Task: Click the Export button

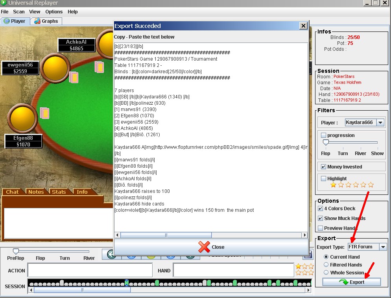Action: (352, 282)
